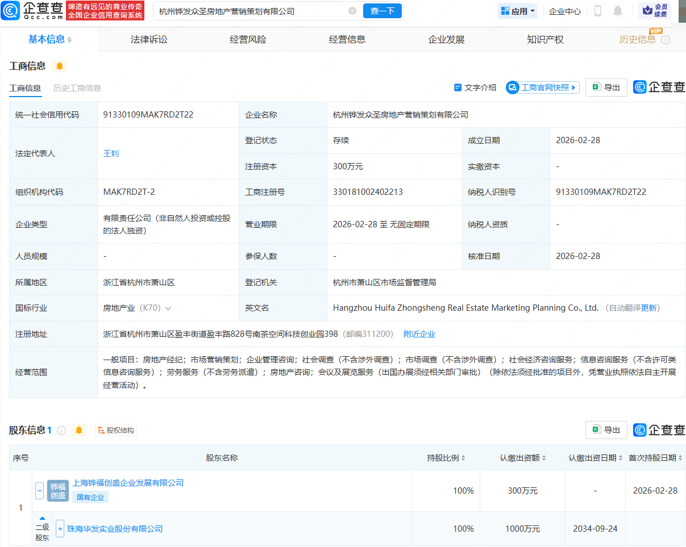
Task: Click the bell icon beside 股东信息
Action: (x=79, y=431)
